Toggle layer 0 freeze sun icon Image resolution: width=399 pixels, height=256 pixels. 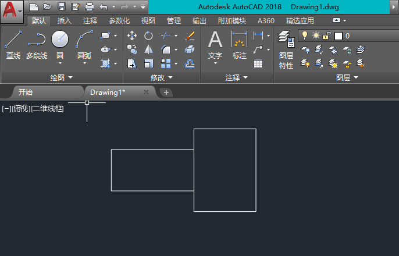(x=316, y=35)
